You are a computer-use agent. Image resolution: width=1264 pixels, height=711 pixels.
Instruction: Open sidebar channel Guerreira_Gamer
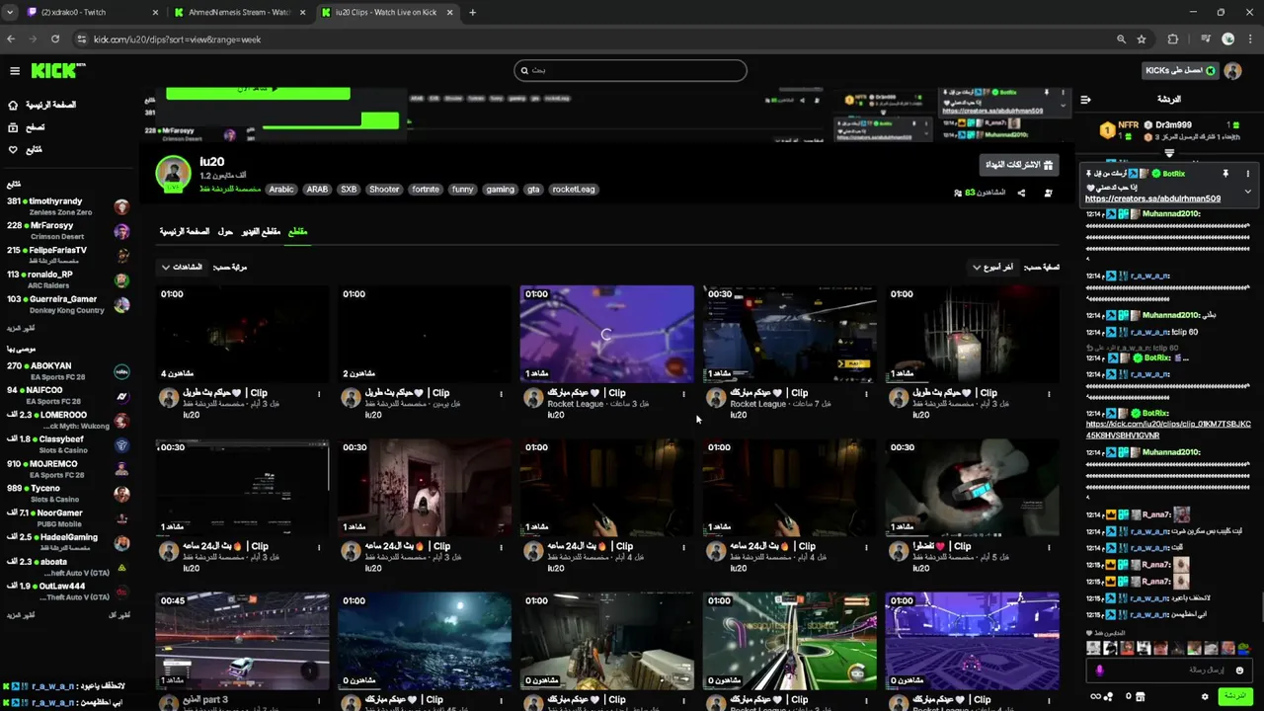click(x=67, y=304)
